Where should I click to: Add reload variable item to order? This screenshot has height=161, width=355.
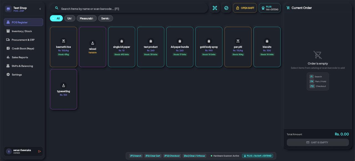[x=93, y=47]
